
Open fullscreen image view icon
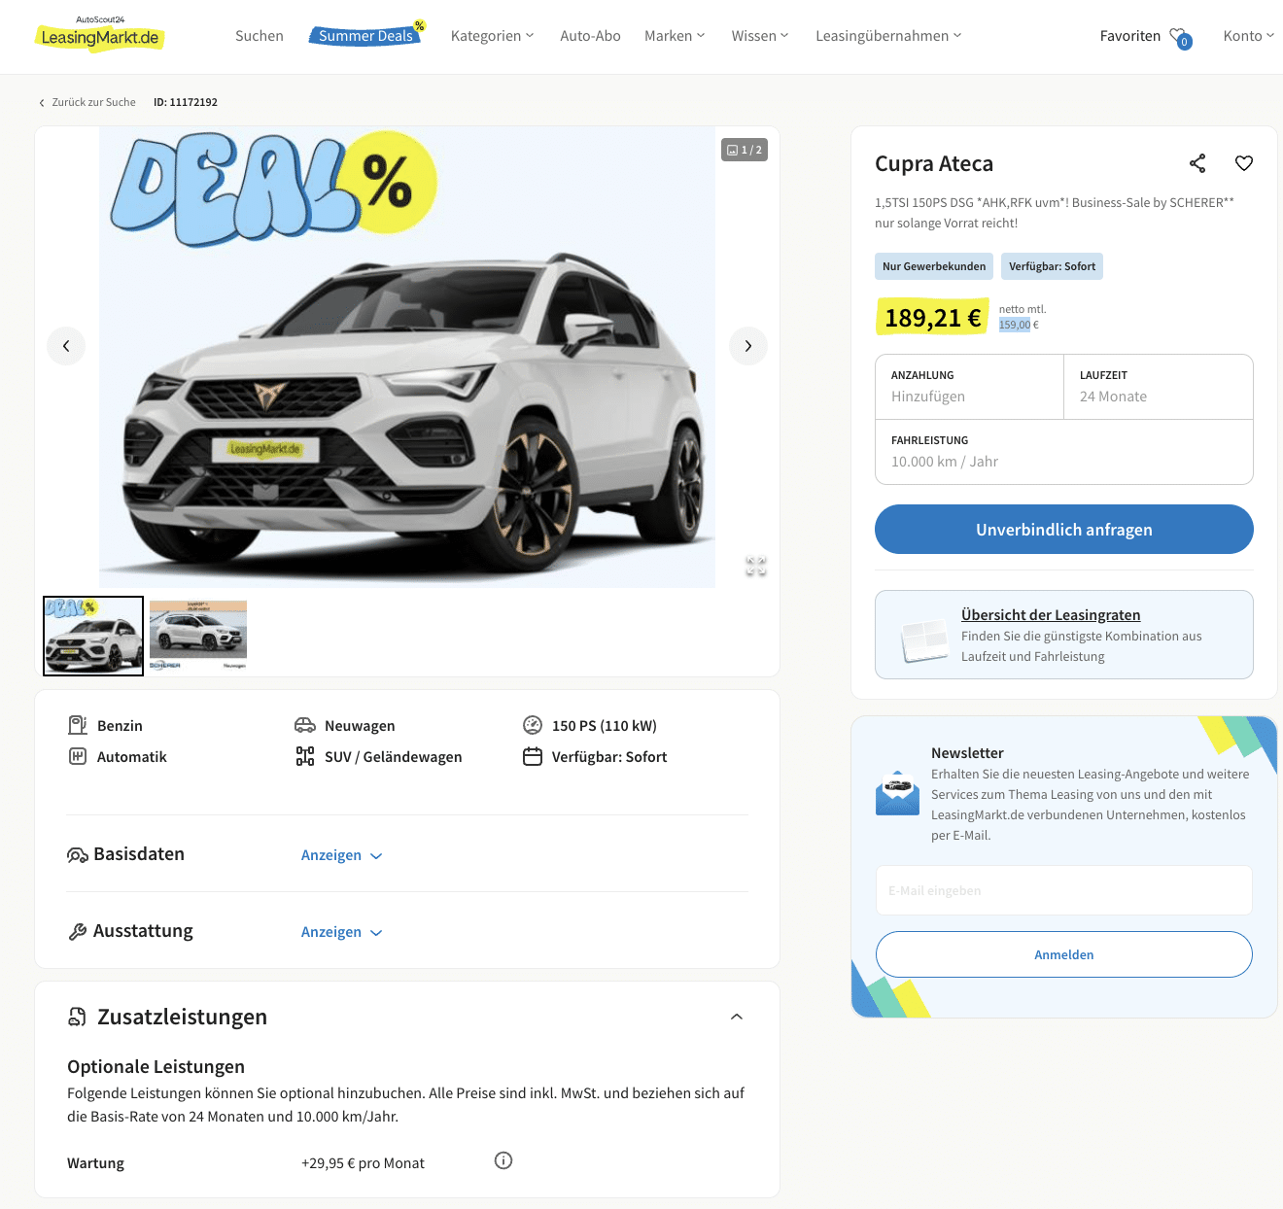click(756, 566)
